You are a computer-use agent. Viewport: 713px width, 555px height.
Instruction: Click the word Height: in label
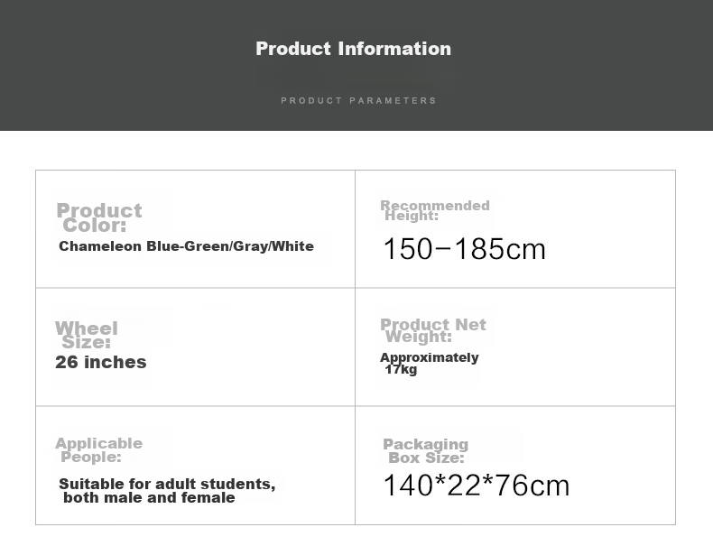(x=412, y=216)
